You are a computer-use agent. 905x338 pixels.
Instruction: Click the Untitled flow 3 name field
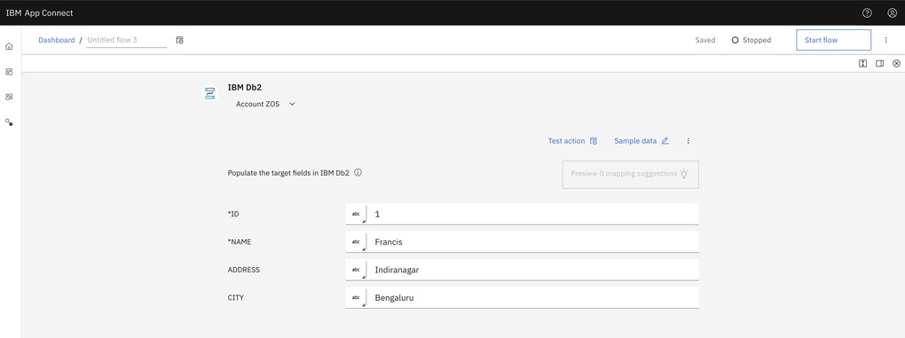coord(126,41)
